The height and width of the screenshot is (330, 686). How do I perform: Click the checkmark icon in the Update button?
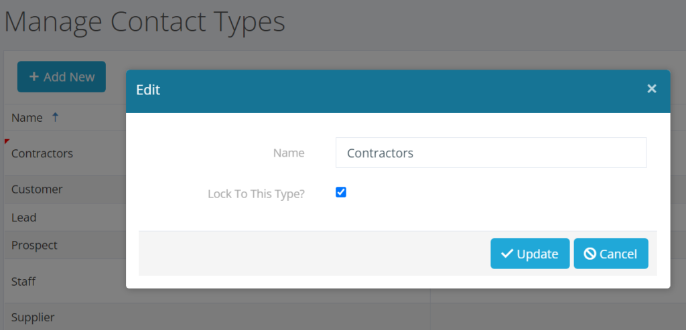point(507,254)
